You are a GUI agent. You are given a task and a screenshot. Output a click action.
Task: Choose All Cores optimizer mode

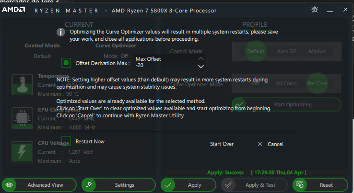pyautogui.click(x=286, y=83)
